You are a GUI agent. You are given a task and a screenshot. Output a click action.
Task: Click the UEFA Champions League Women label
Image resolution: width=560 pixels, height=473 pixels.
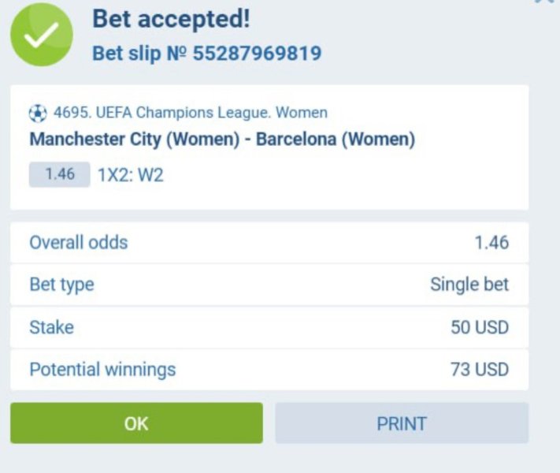191,113
